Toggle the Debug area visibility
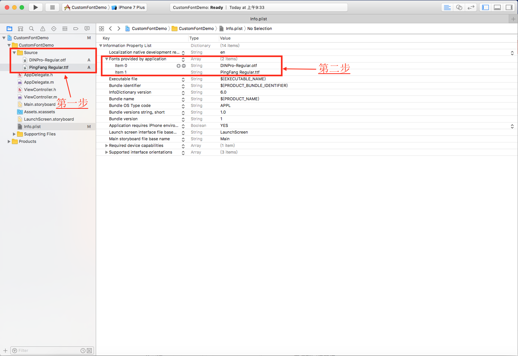 497,7
